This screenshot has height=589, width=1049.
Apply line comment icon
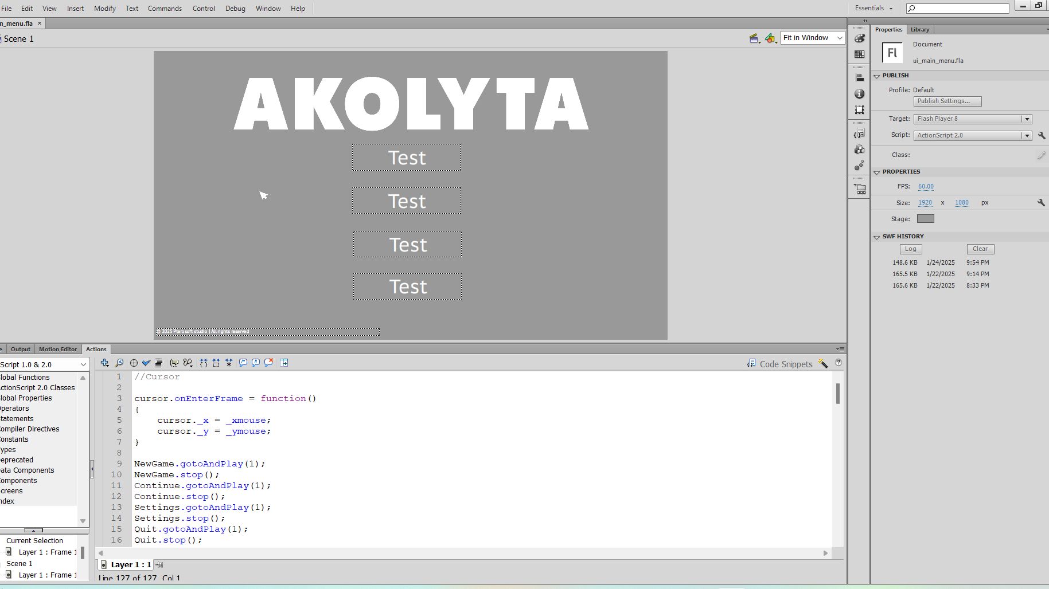tap(256, 363)
